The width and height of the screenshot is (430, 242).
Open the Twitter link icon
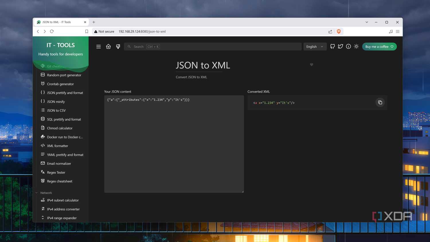coord(340,46)
